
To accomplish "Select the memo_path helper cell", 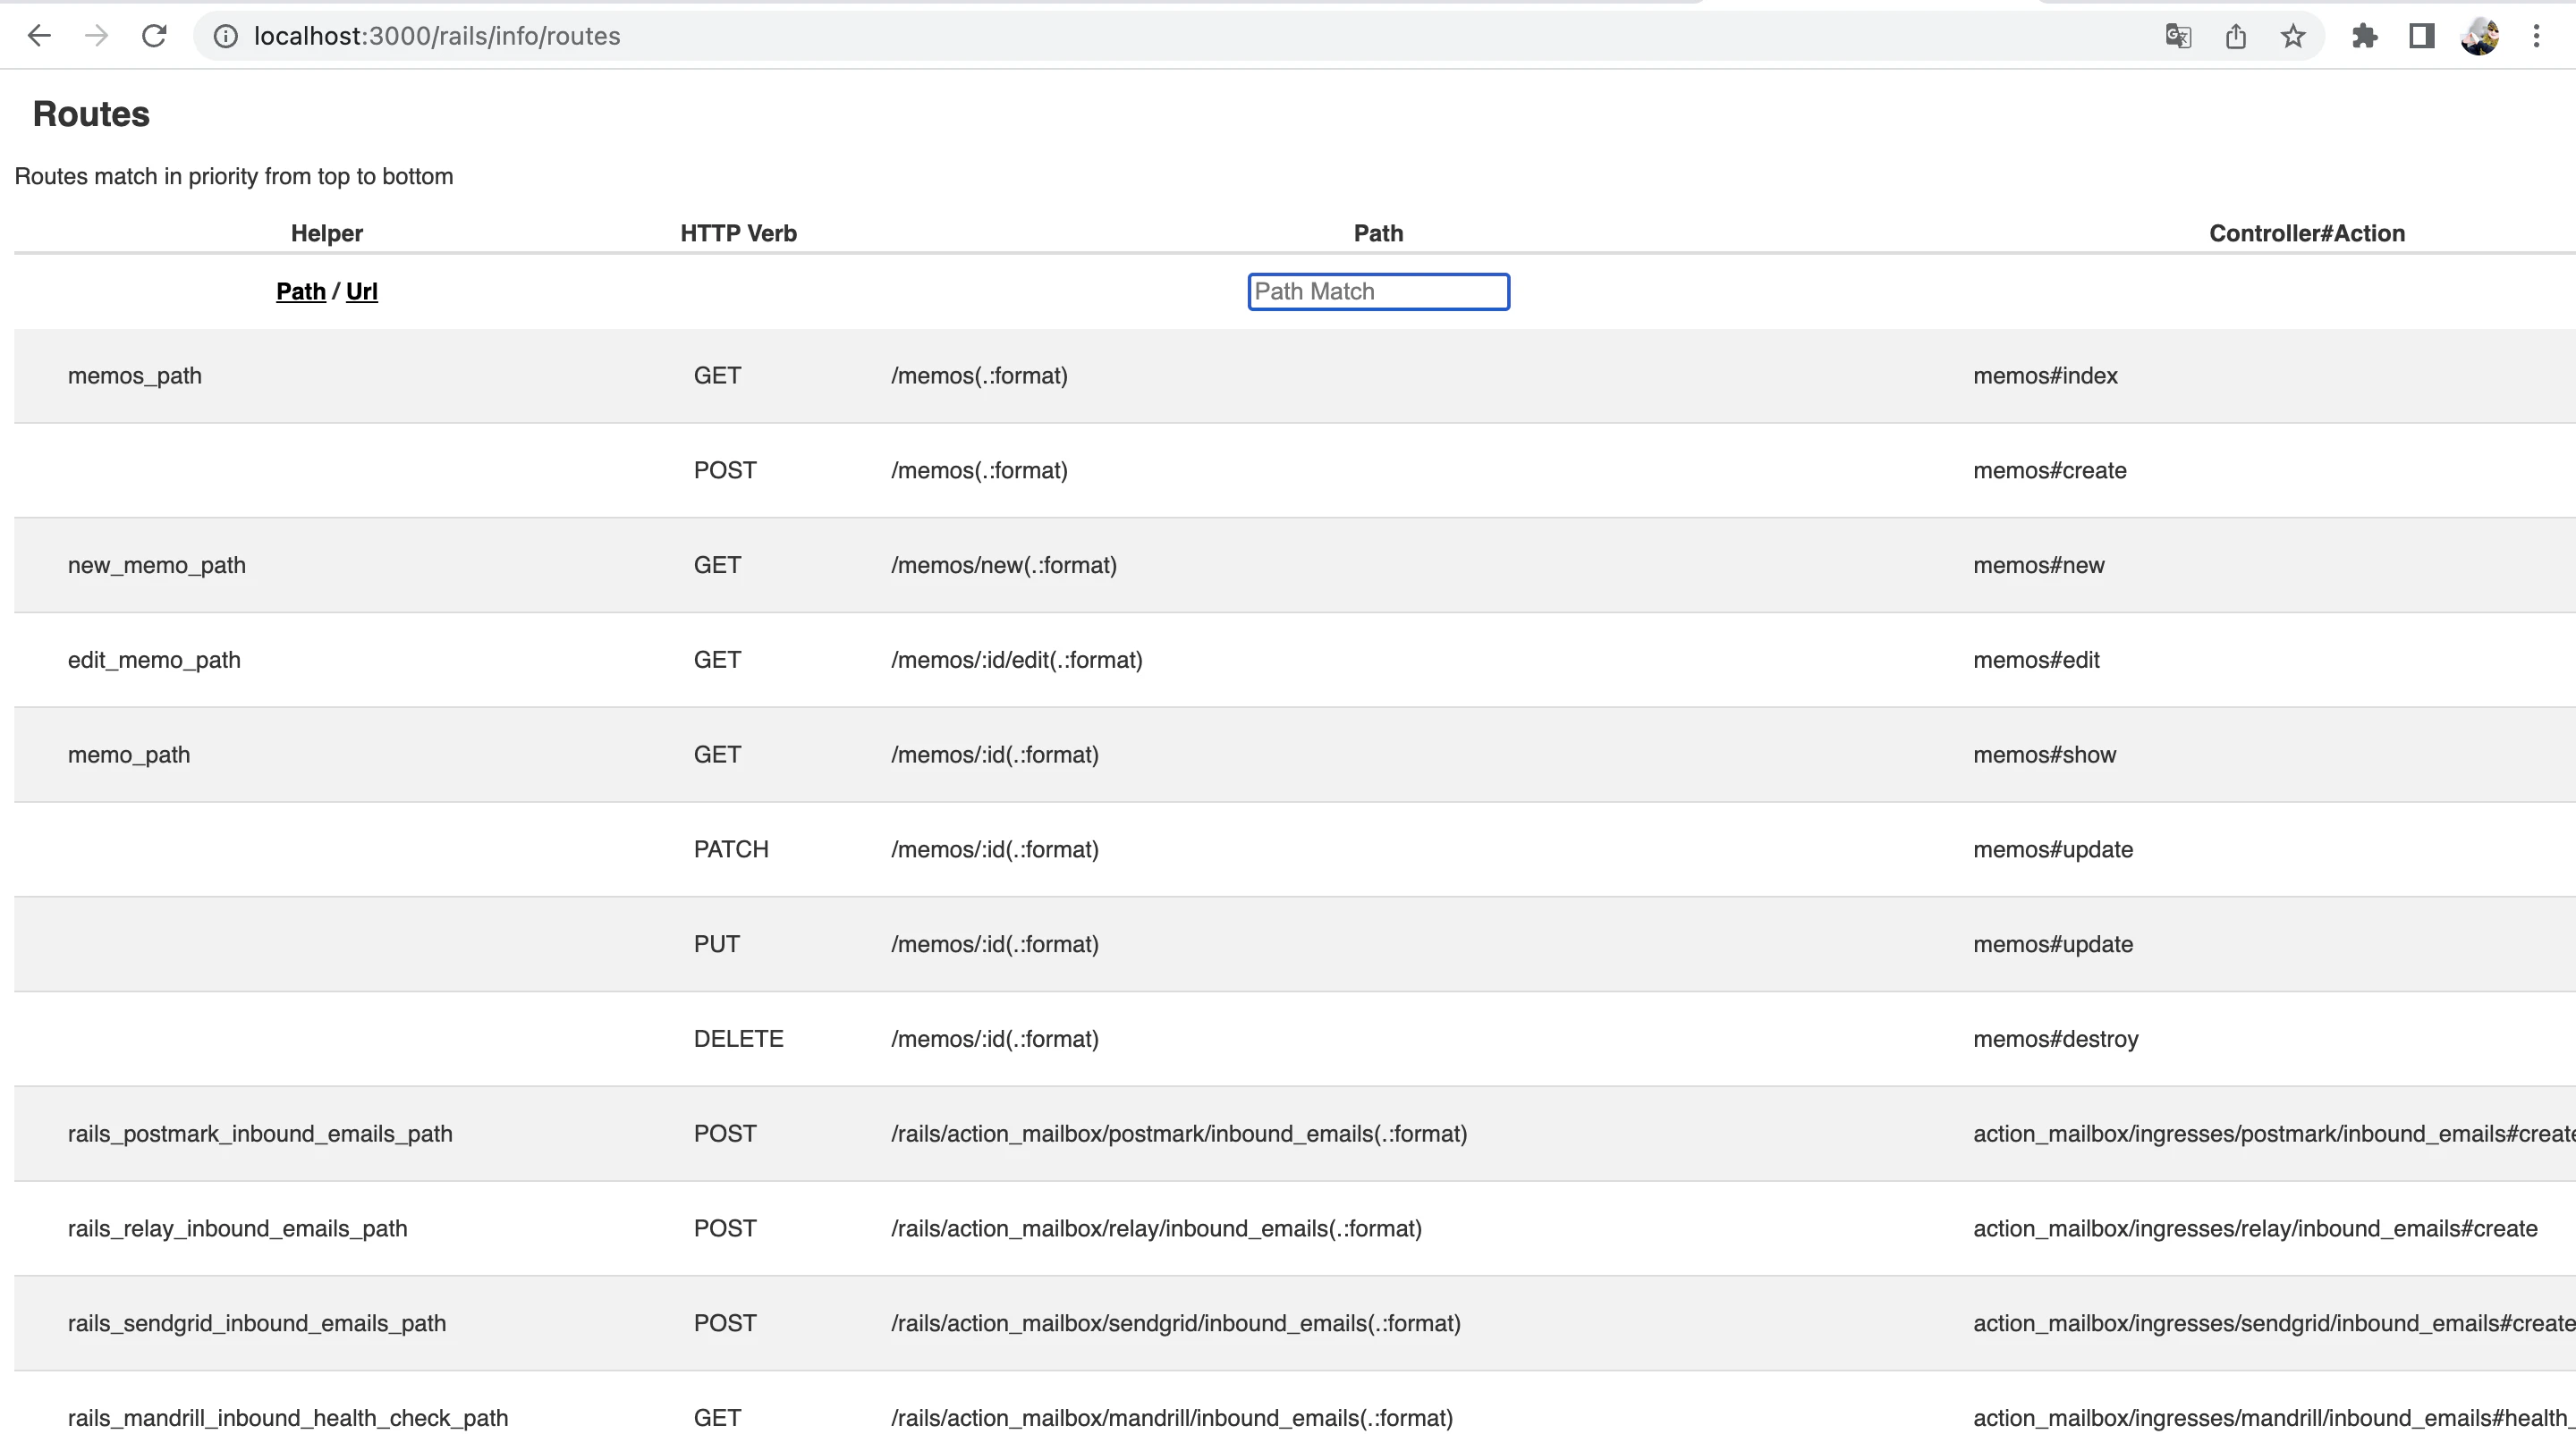I will point(129,755).
